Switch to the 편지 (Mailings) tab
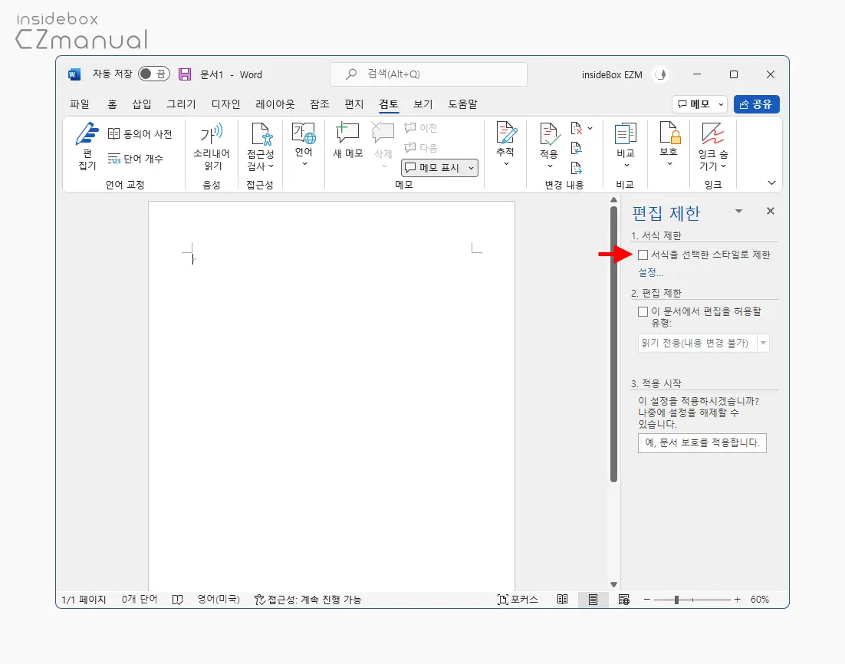 (x=354, y=104)
